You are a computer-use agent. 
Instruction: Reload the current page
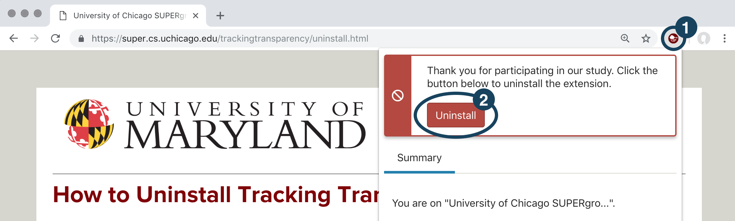click(x=56, y=38)
